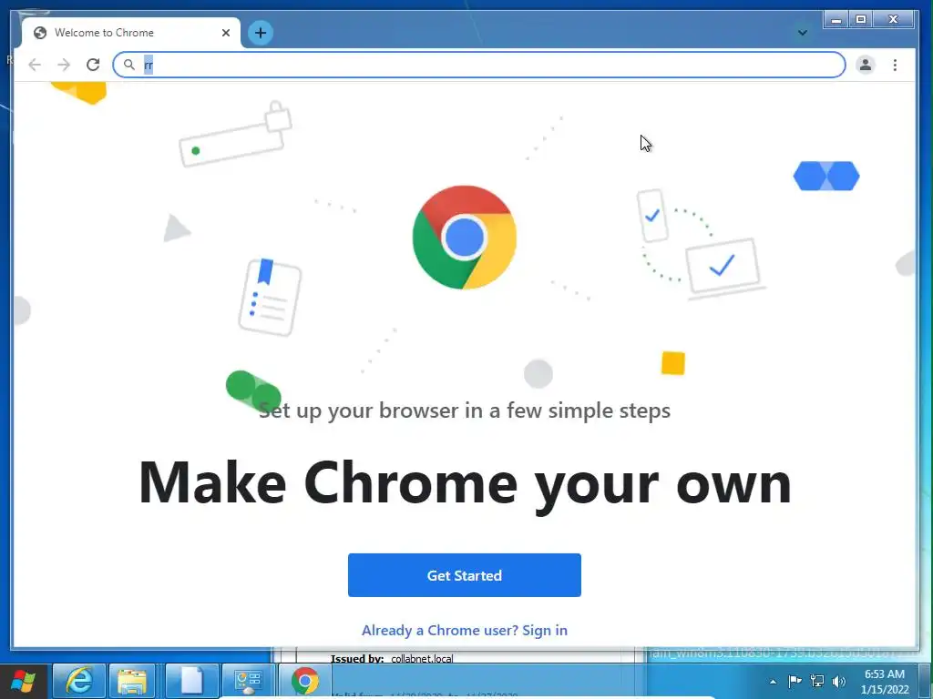Image resolution: width=933 pixels, height=699 pixels.
Task: Click the Chrome logo illustration
Action: [x=464, y=238]
